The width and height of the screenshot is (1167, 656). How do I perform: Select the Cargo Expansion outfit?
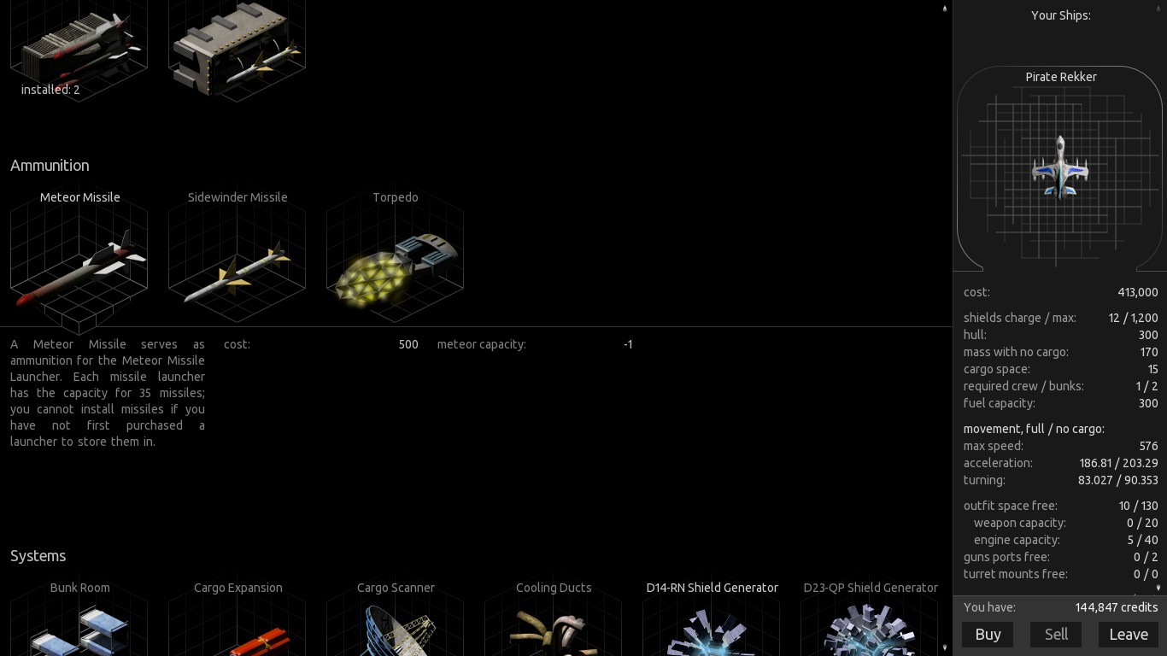[238, 618]
